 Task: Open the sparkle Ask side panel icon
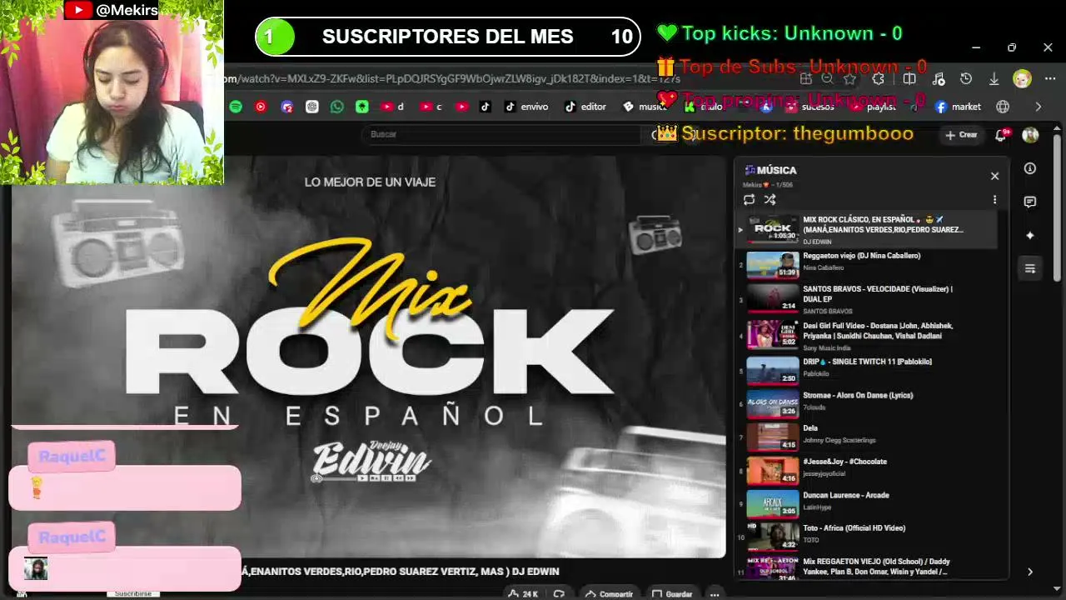(1030, 236)
